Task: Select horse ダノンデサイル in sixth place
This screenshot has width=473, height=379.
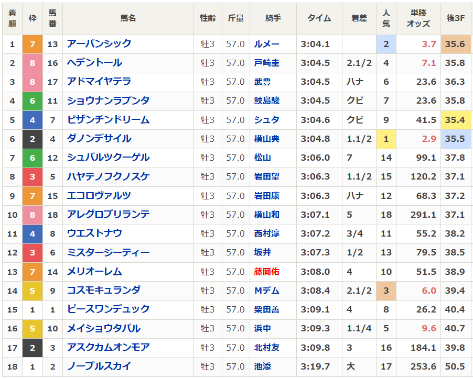Action: coord(99,139)
